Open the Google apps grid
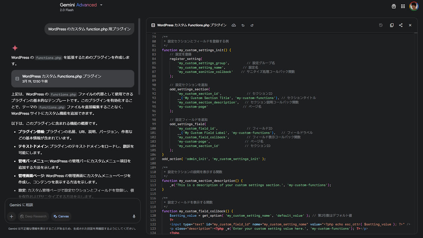 [x=403, y=6]
